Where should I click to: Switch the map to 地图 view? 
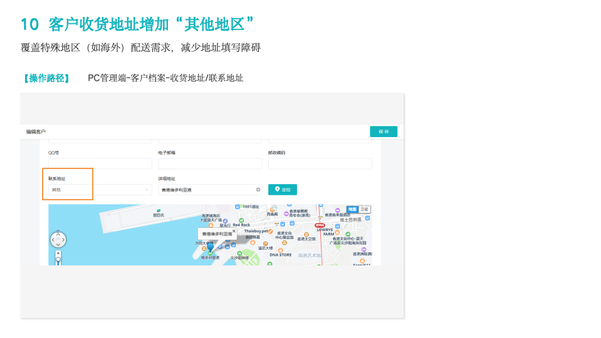click(352, 210)
